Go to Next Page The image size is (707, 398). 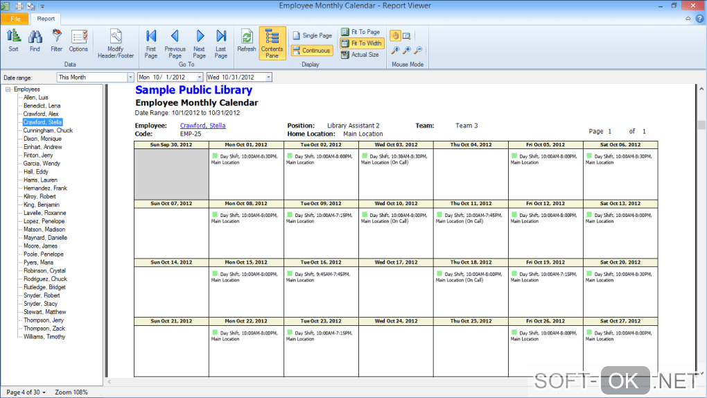tap(200, 44)
